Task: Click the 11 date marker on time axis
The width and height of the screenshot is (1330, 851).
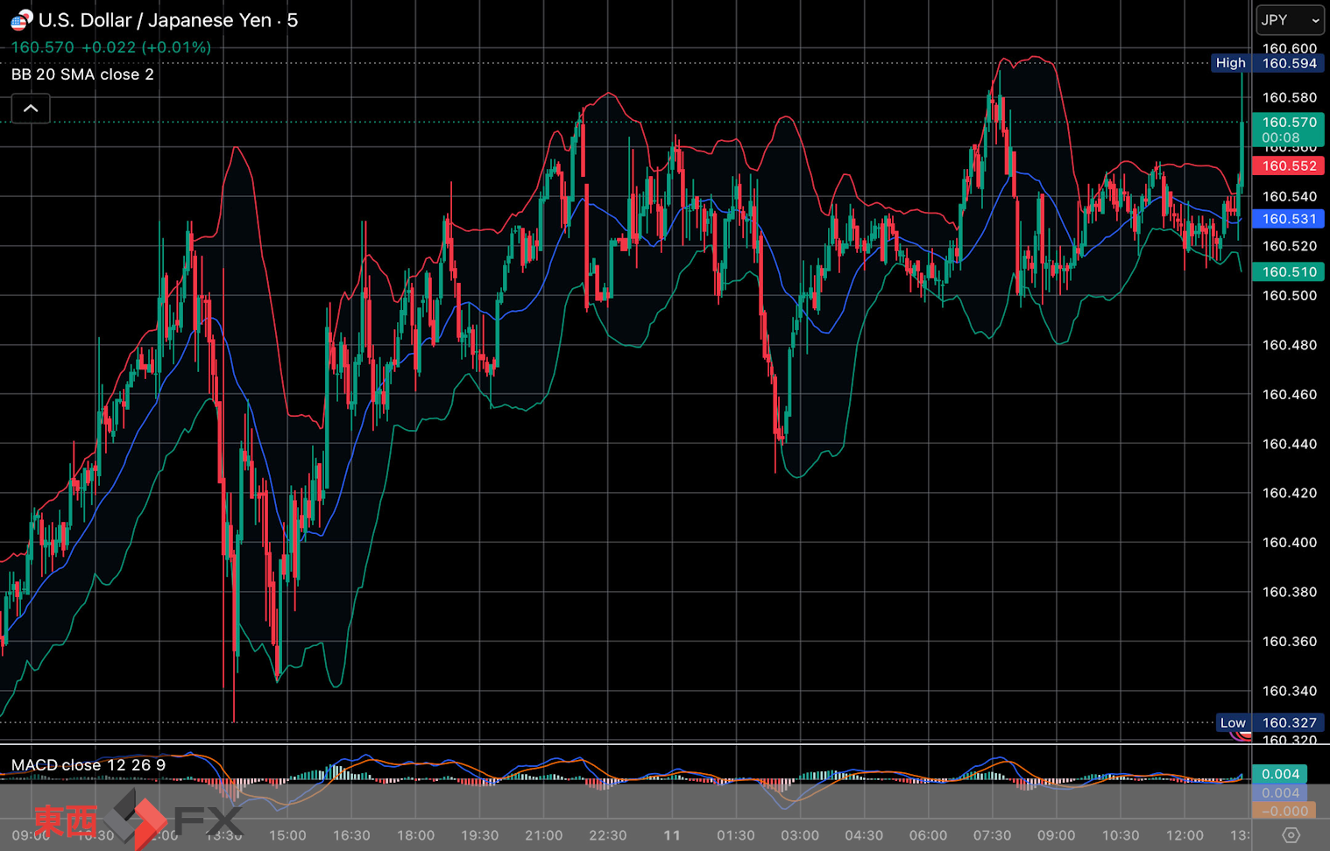Action: (672, 835)
